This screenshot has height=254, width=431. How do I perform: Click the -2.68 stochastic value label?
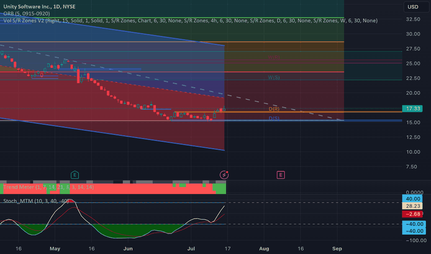click(413, 214)
